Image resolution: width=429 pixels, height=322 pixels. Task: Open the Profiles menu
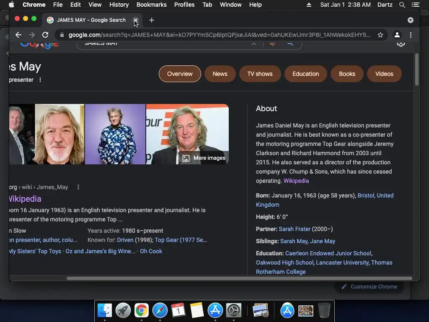tap(184, 5)
